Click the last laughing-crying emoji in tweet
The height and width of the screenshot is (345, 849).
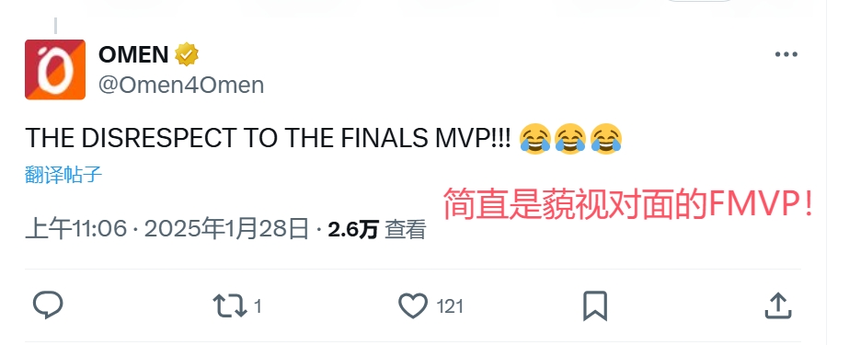point(606,139)
